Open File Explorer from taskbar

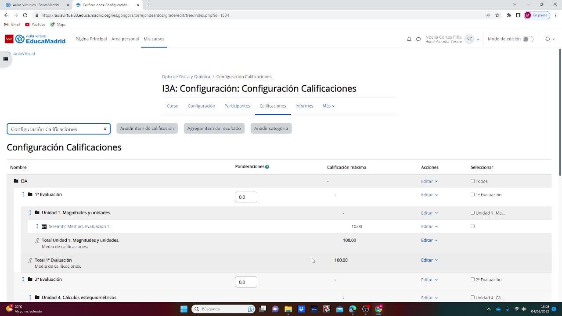click(288, 309)
